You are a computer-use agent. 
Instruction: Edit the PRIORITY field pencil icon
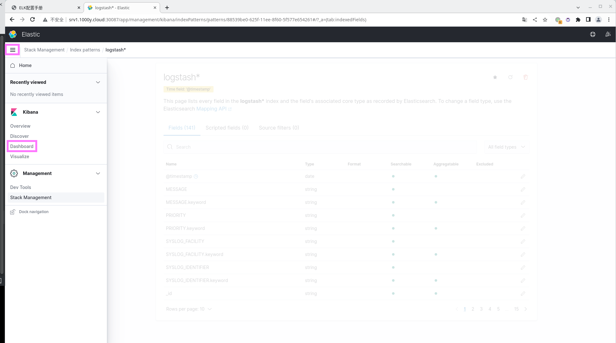click(523, 215)
